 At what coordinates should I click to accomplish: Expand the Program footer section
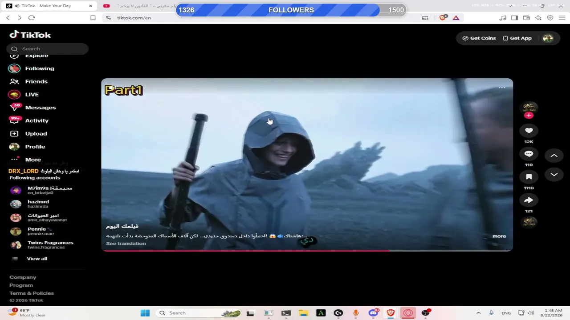coord(21,285)
